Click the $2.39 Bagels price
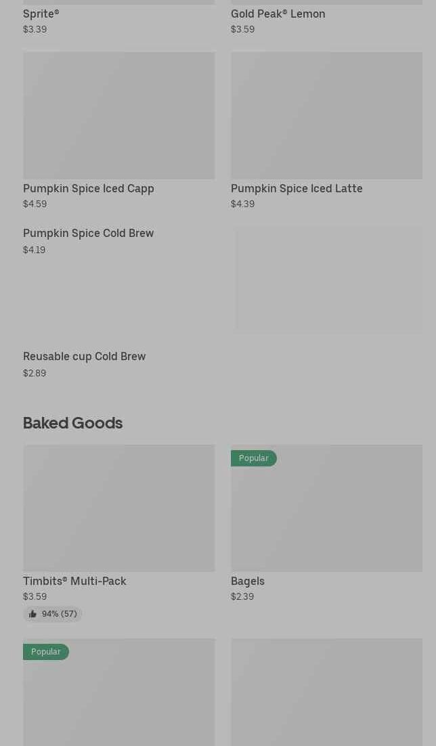Viewport: 436px width, 746px height. [242, 596]
